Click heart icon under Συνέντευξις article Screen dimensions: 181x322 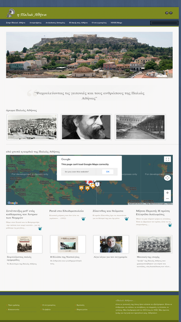(40, 228)
